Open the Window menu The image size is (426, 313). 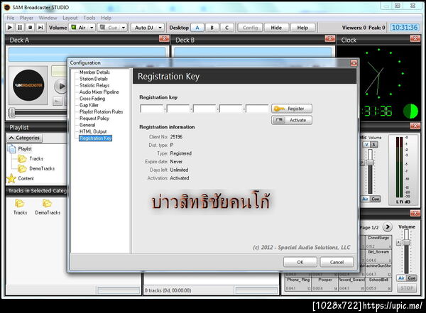[48, 18]
